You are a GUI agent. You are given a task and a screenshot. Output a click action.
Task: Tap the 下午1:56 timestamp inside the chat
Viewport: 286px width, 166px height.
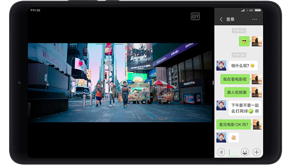coord(239,55)
